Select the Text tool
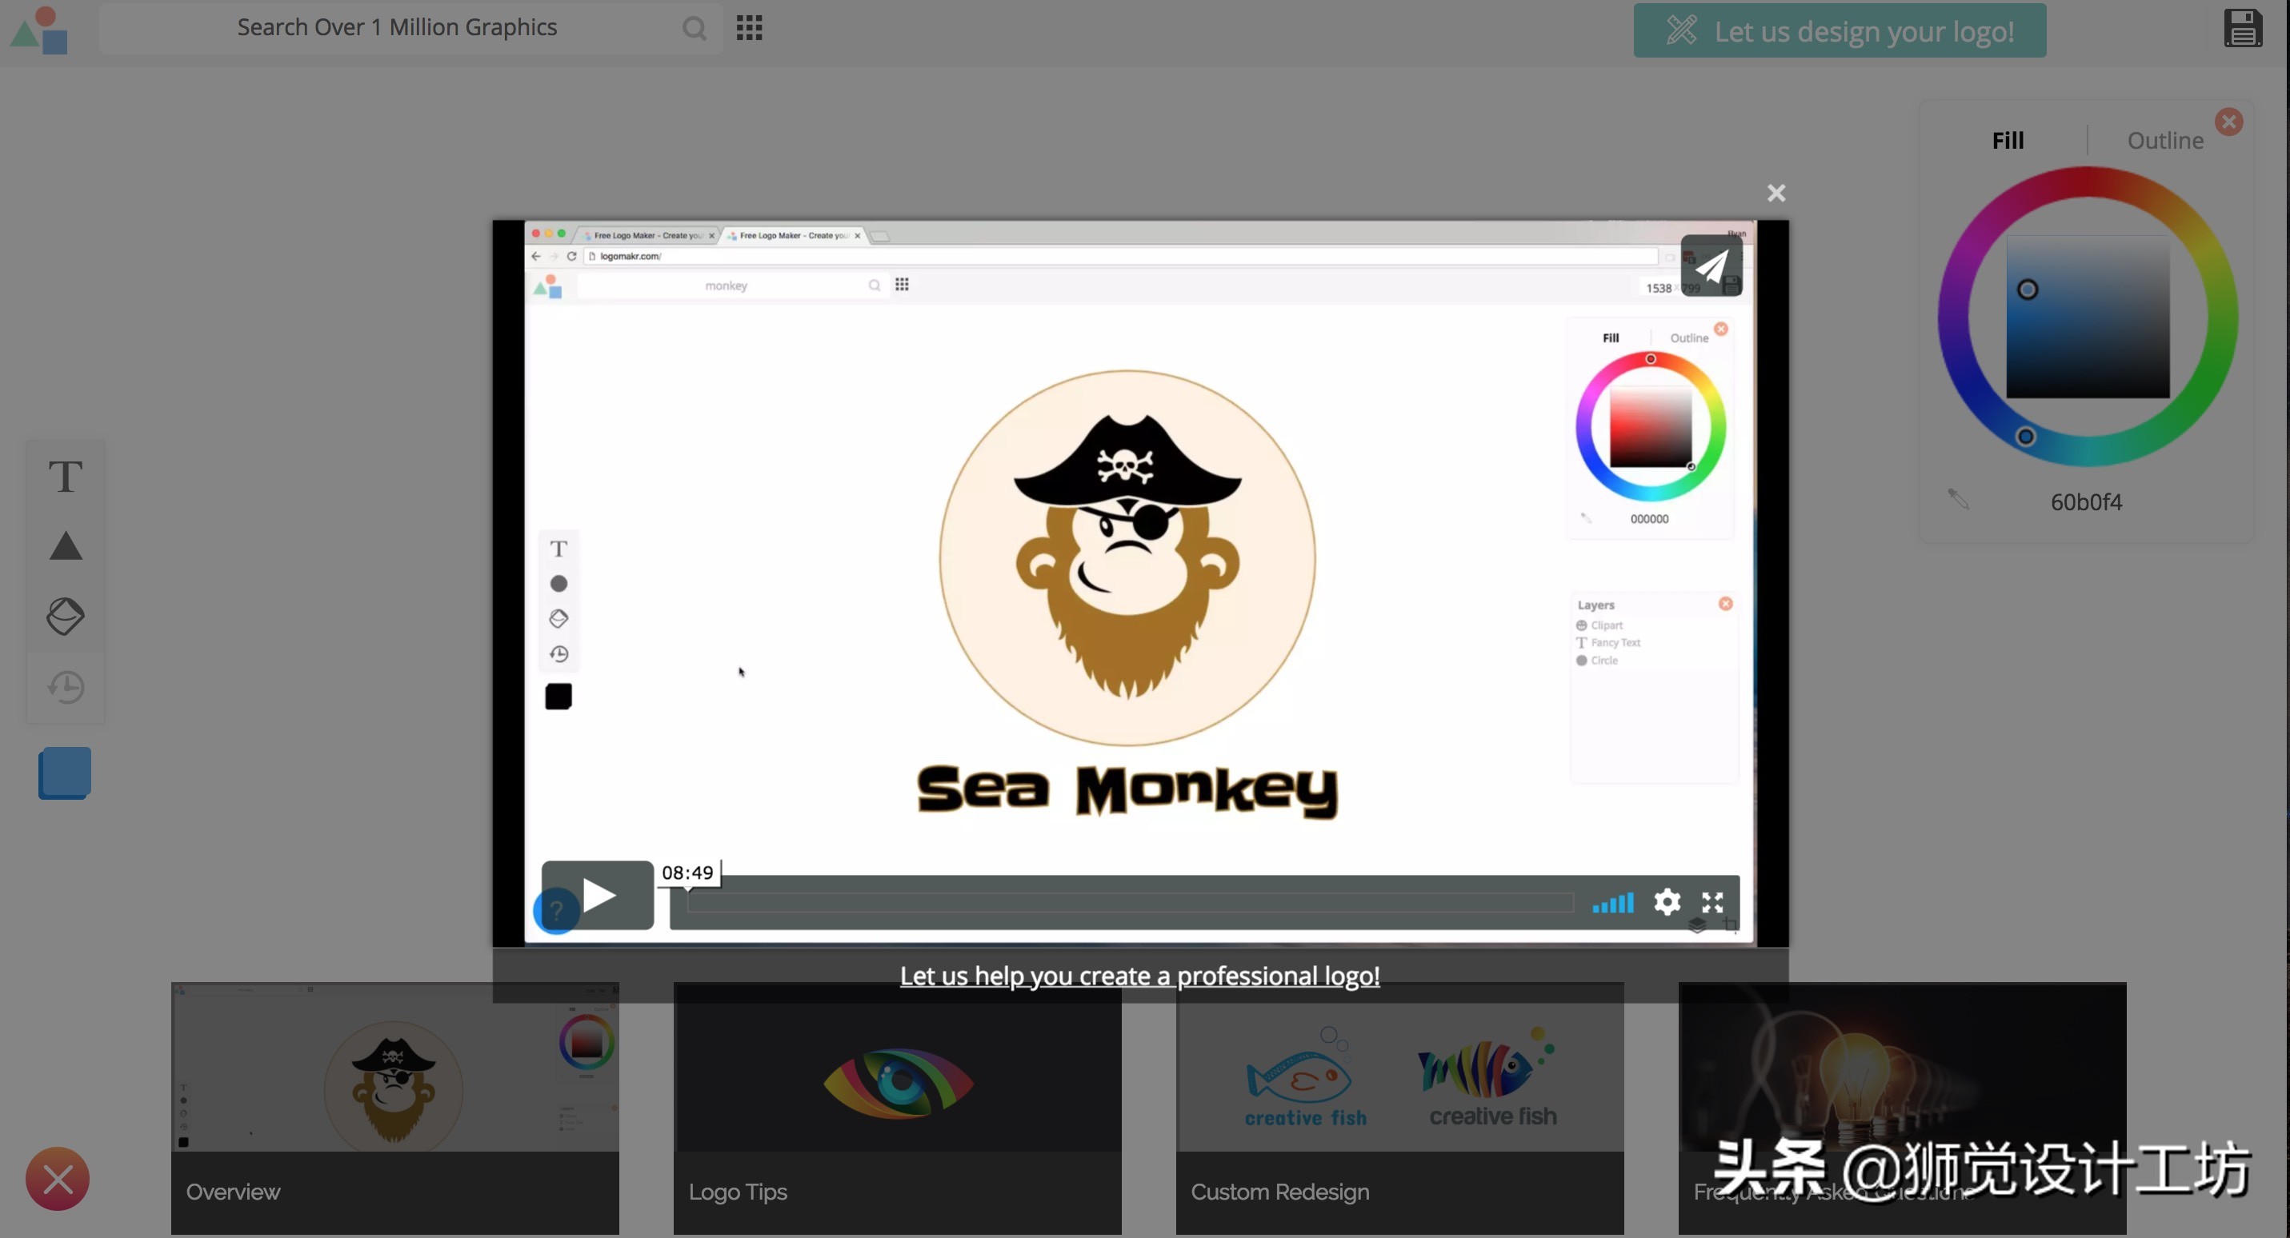The height and width of the screenshot is (1238, 2290). (63, 476)
